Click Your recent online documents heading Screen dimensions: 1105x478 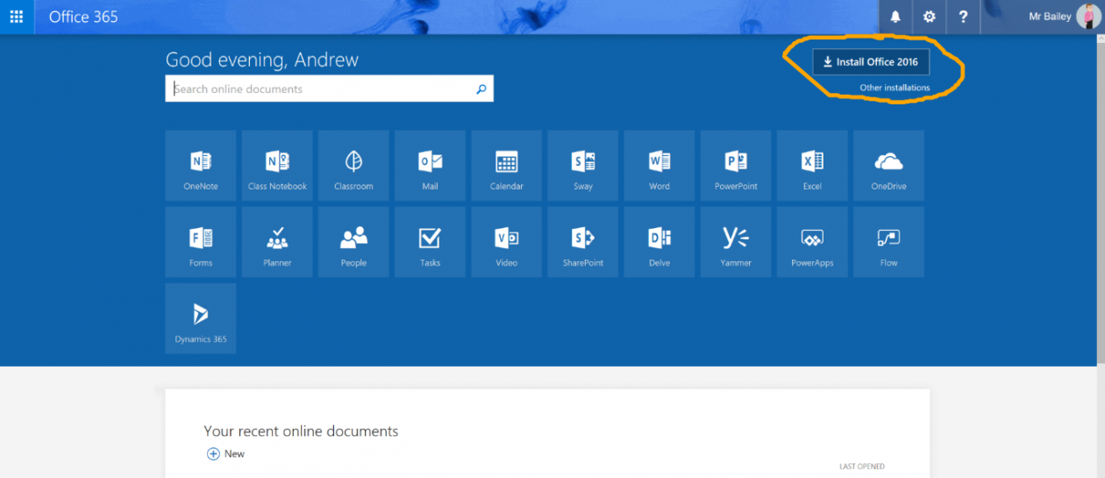click(x=301, y=431)
